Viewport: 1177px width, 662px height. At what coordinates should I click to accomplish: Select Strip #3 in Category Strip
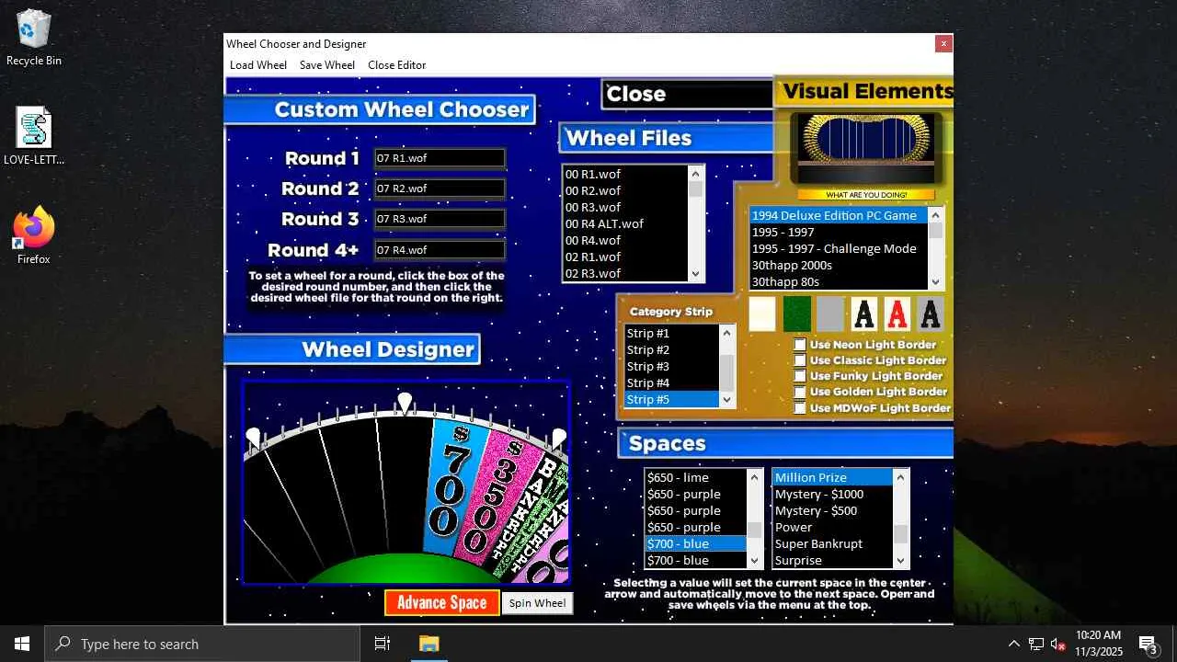point(671,366)
